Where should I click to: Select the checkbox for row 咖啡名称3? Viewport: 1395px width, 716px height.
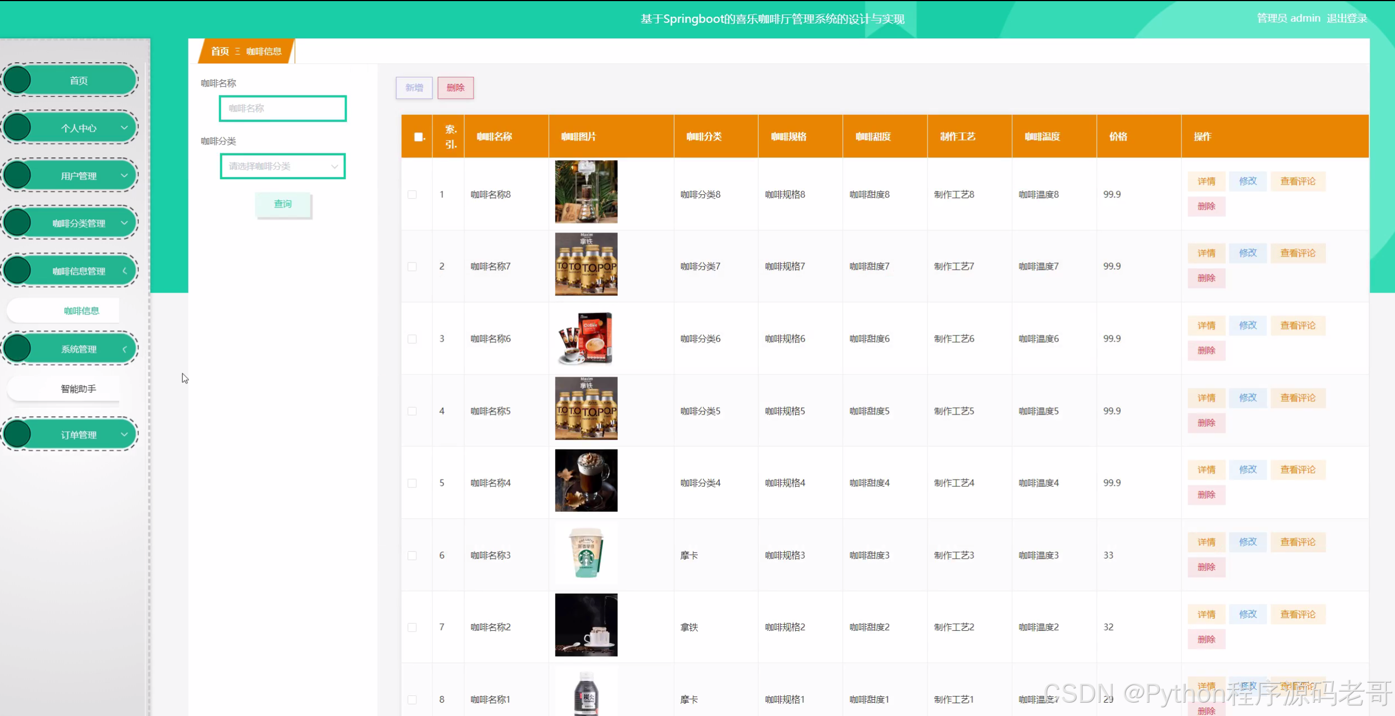pyautogui.click(x=412, y=555)
